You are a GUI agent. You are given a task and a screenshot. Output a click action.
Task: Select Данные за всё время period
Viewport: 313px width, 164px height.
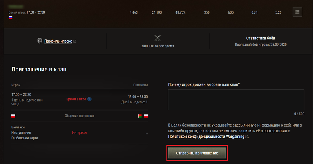point(158,46)
